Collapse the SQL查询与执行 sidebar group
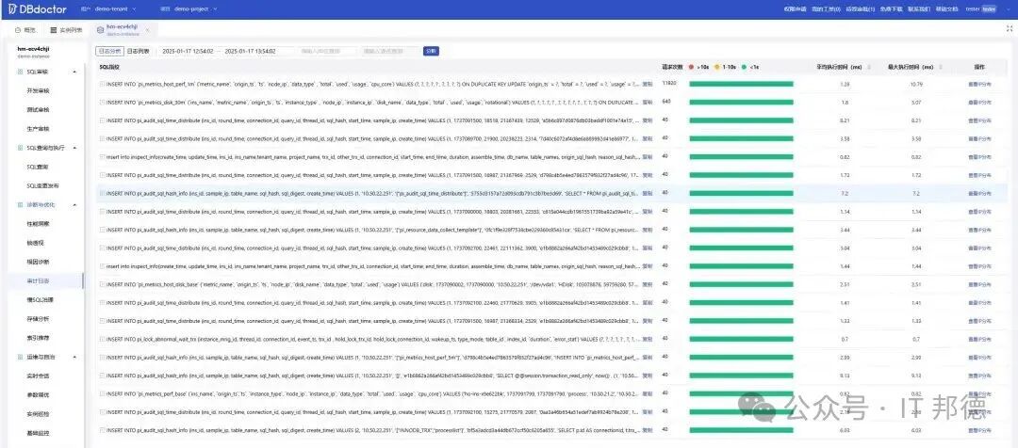This screenshot has width=1018, height=448. click(x=74, y=148)
